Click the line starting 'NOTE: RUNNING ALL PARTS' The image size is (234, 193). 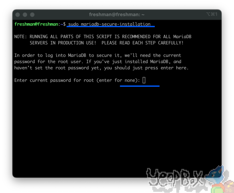103,37
